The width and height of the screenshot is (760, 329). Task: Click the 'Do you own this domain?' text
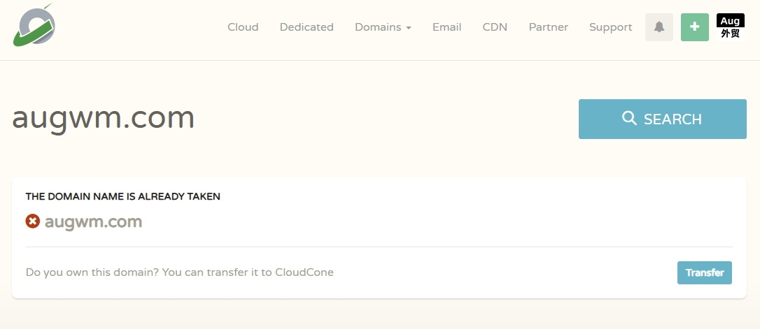pyautogui.click(x=179, y=272)
